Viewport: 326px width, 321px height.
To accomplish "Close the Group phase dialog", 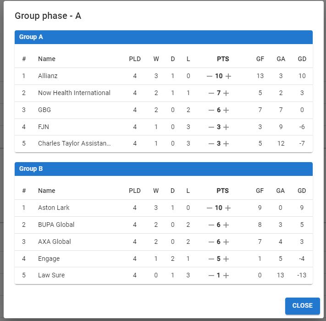I will tap(302, 305).
